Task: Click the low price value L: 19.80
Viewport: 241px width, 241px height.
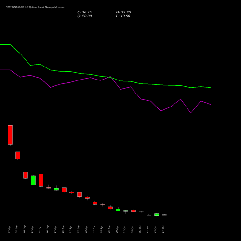Action: point(123,16)
